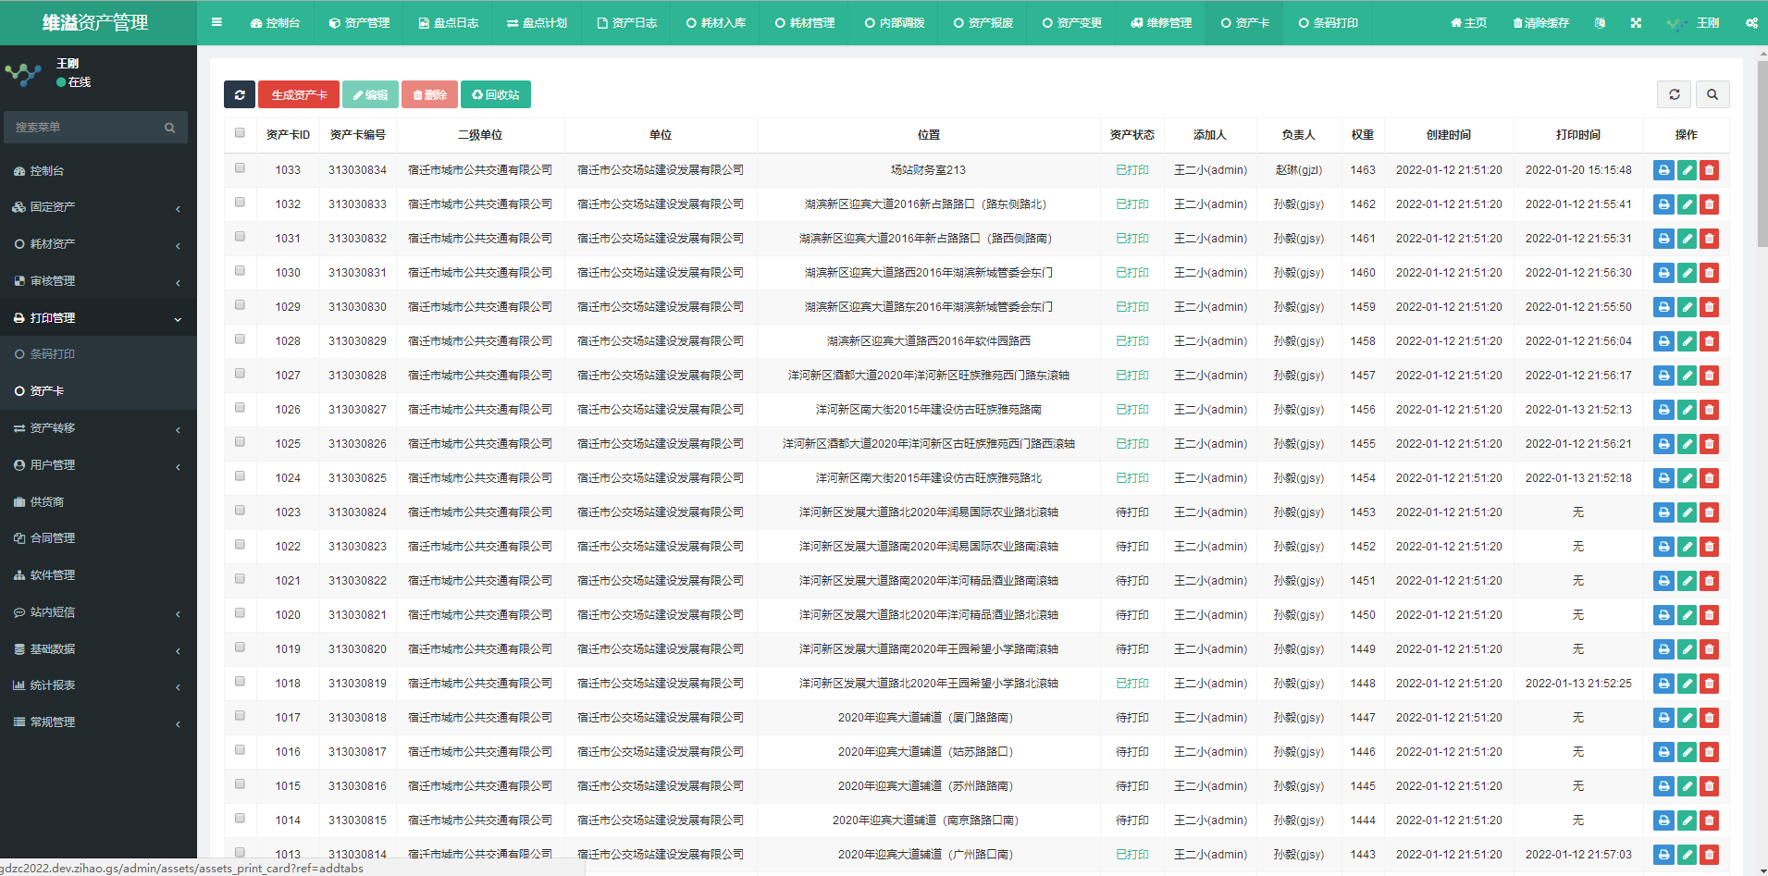1768x876 pixels.
Task: Click the red delete icon for row 1031
Action: [x=1710, y=239]
